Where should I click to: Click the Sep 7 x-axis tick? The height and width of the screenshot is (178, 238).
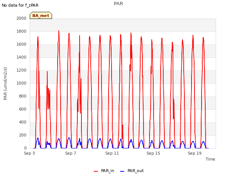[71, 153]
